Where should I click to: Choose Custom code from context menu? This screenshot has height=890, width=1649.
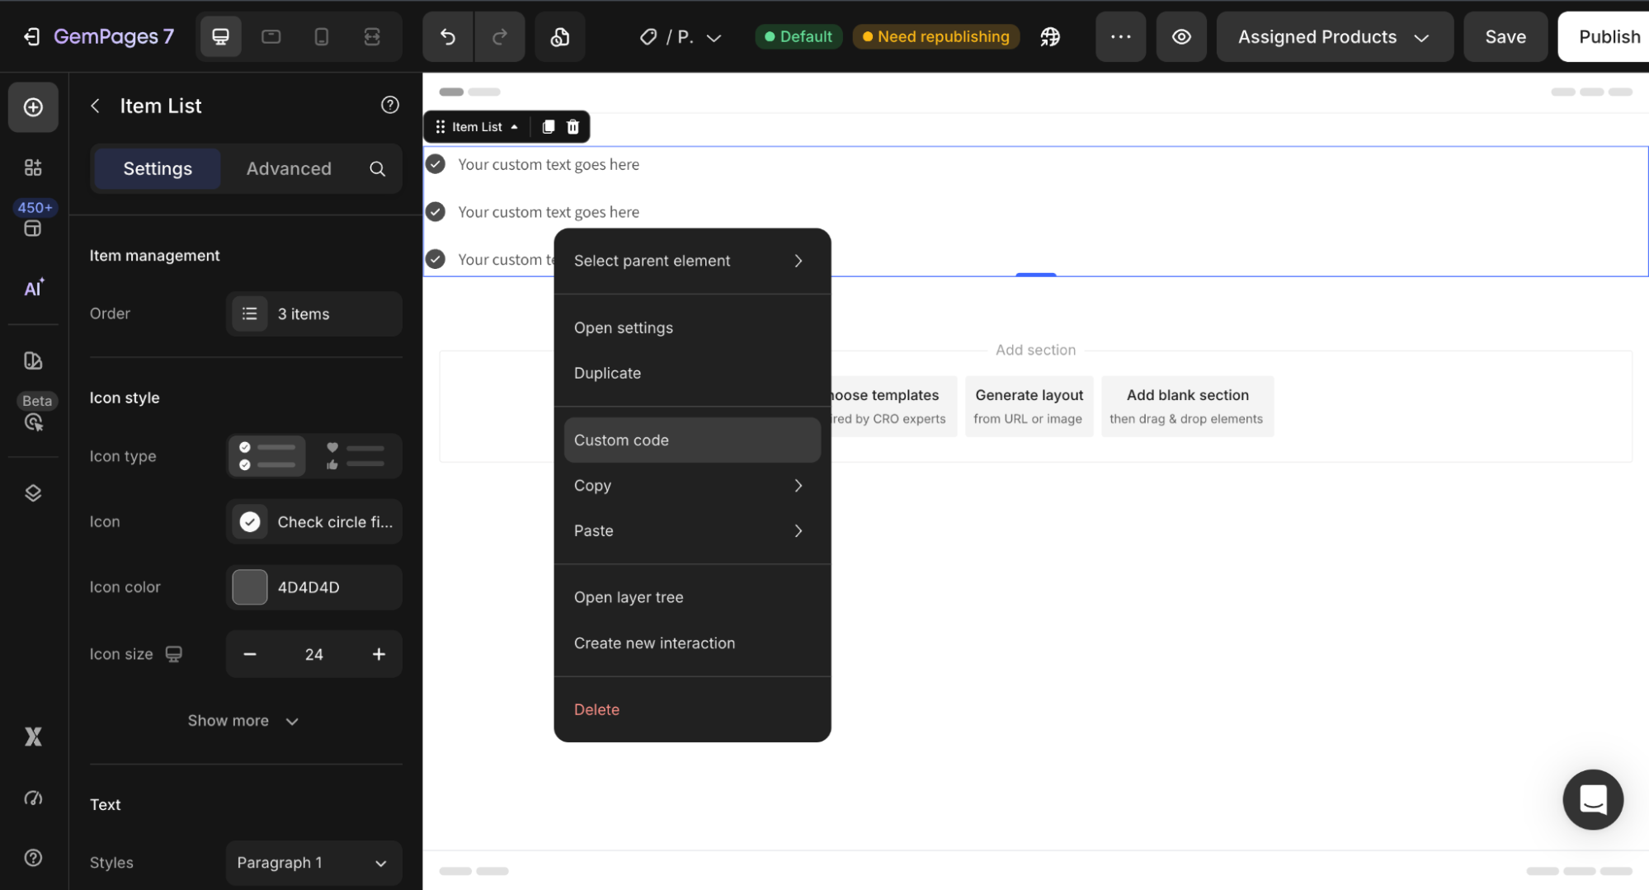(x=692, y=440)
